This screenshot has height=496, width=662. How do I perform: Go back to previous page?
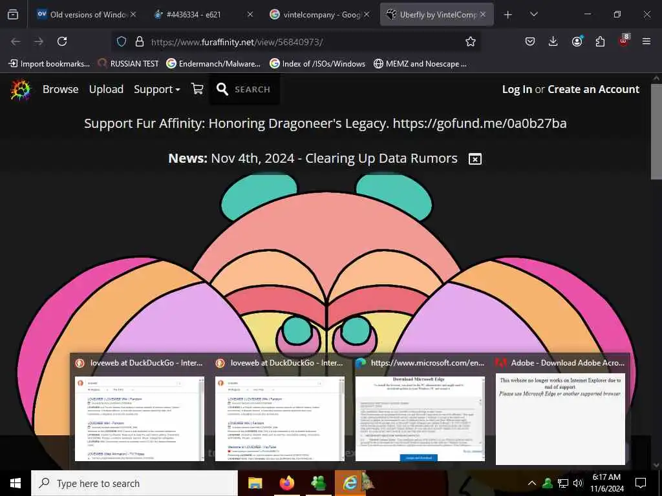tap(16, 41)
